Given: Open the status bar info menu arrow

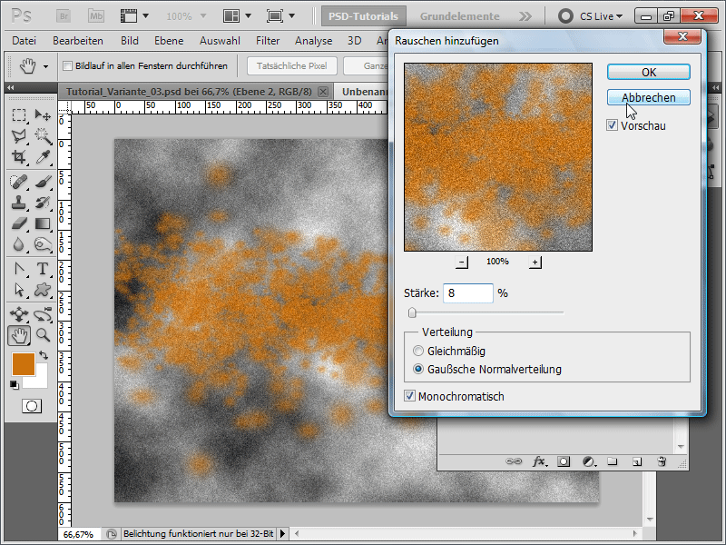Looking at the screenshot, I should click(282, 534).
